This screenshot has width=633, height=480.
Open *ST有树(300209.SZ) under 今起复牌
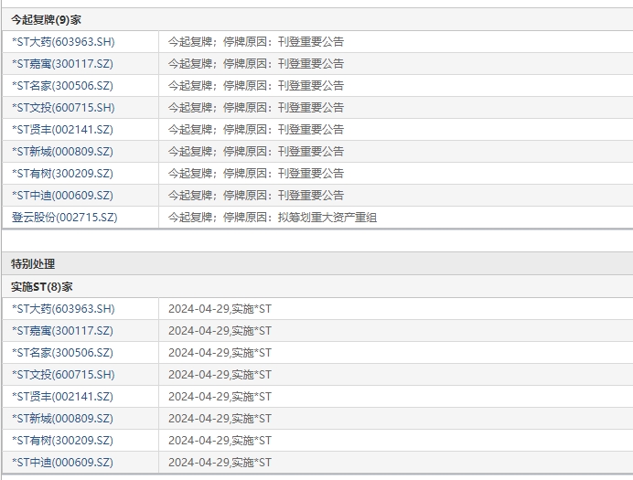click(x=62, y=174)
